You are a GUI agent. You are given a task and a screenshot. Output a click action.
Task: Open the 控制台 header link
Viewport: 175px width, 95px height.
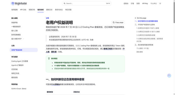[x=126, y=4]
